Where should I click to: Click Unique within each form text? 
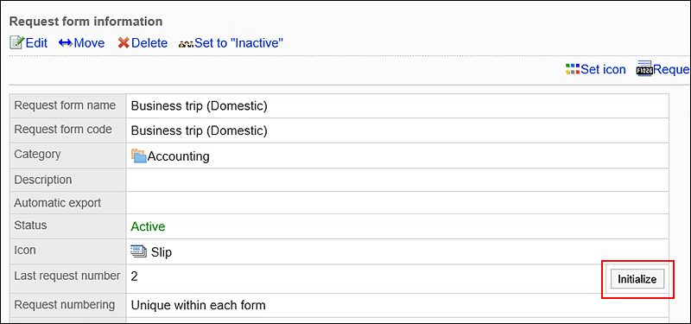(x=199, y=305)
